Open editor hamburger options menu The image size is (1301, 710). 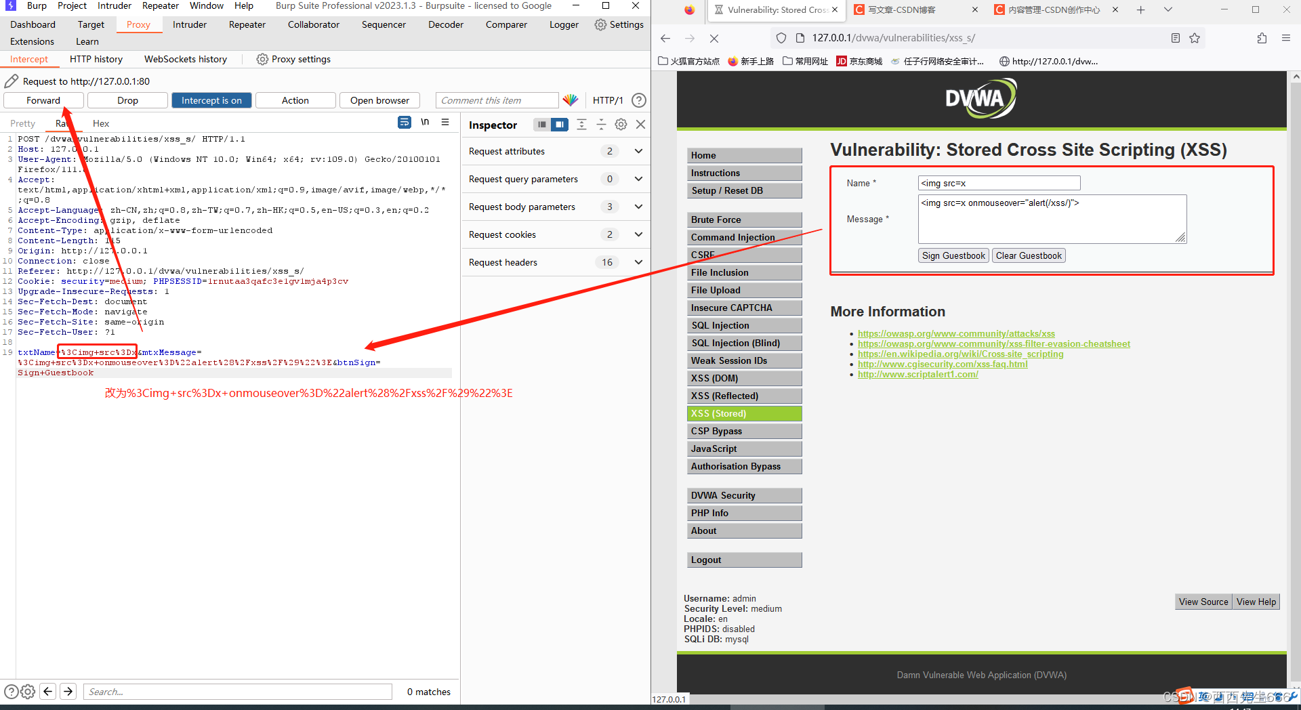tap(445, 123)
